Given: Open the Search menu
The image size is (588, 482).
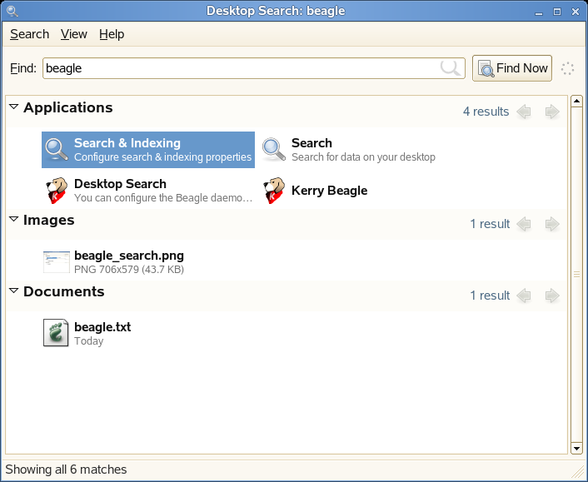Looking at the screenshot, I should point(30,34).
